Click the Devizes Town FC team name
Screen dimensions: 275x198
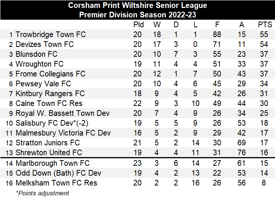point(45,44)
